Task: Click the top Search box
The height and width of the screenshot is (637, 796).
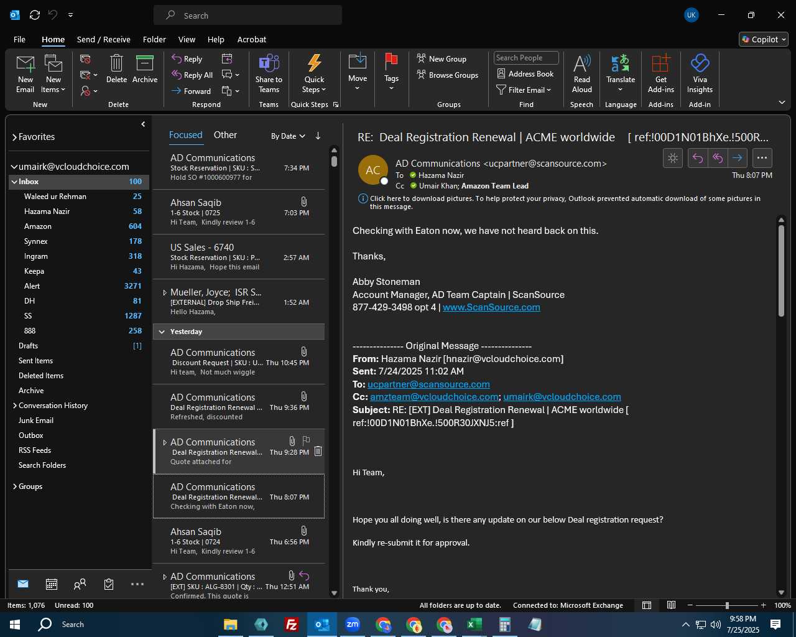Action: pyautogui.click(x=248, y=16)
